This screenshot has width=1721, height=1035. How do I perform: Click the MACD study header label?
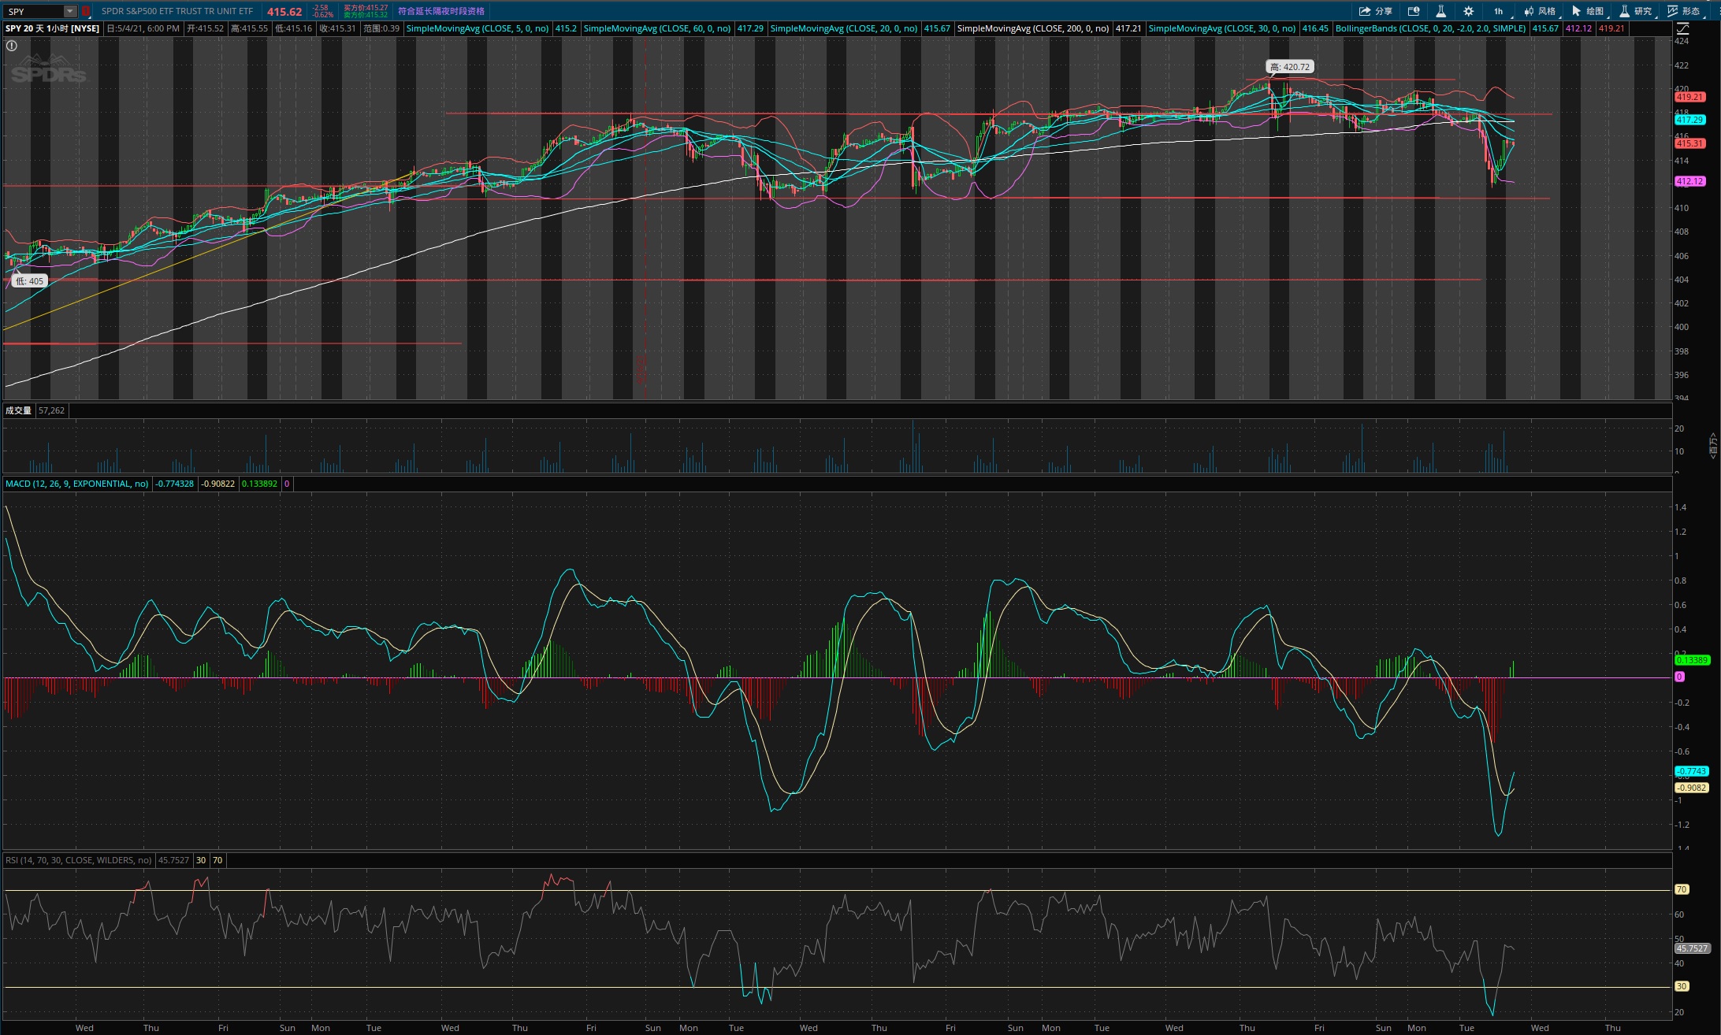click(x=76, y=484)
